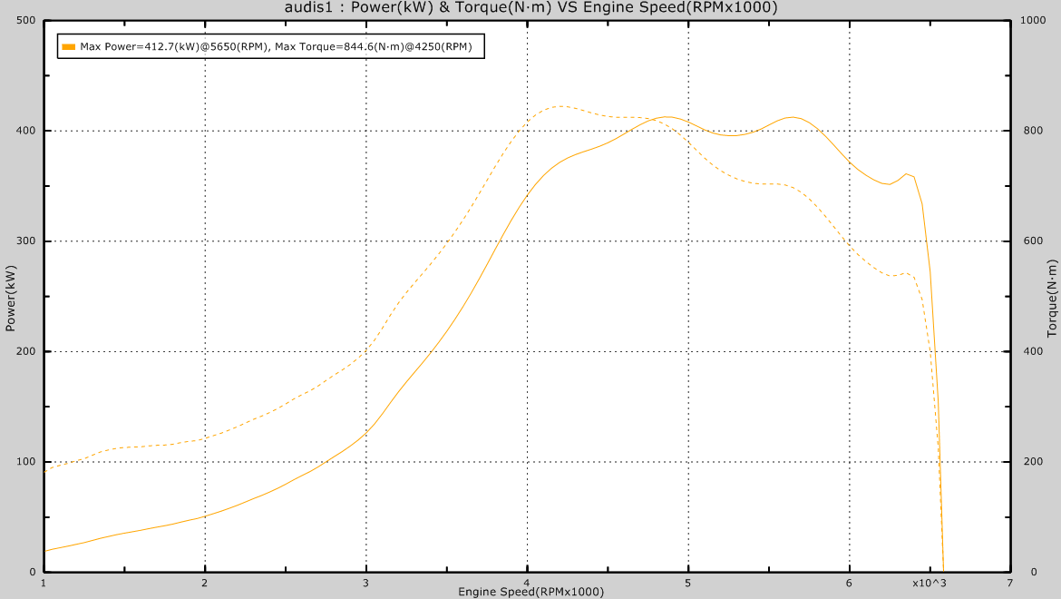Click the 400 tick label on left axis
This screenshot has width=1061, height=599.
26,131
